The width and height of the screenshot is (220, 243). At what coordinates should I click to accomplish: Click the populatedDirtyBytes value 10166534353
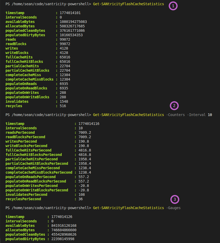coord(71,35)
